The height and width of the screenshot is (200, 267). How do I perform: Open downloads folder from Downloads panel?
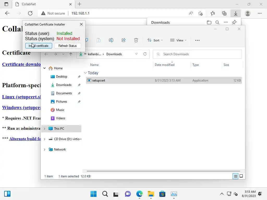pos(209,22)
